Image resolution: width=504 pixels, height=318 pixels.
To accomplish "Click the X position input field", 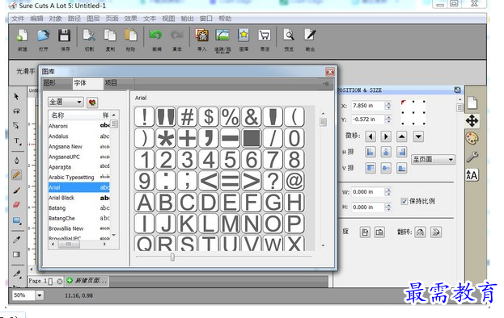I will (x=368, y=106).
